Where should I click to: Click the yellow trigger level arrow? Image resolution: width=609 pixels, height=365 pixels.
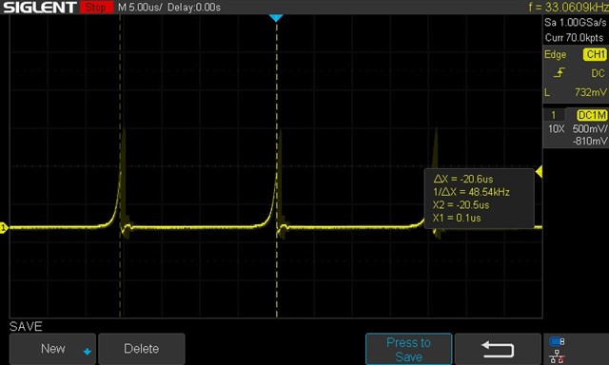point(539,171)
